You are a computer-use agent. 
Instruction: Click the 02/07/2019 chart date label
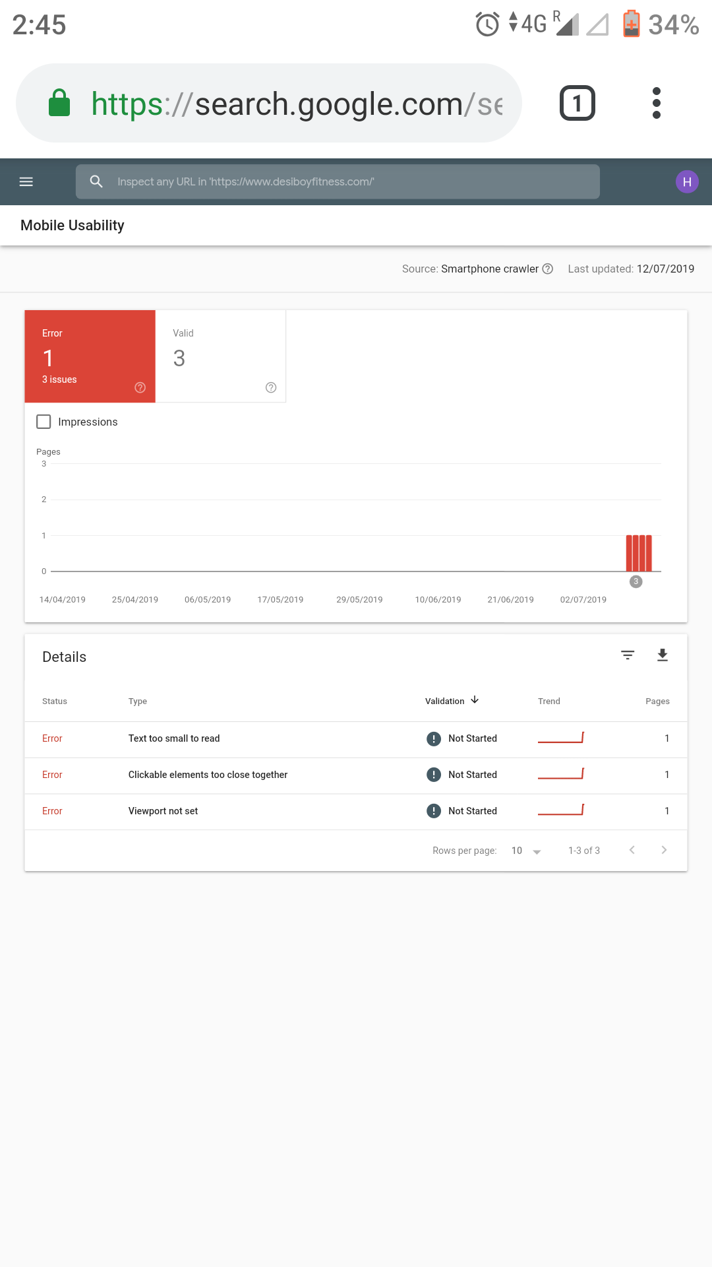(x=583, y=600)
